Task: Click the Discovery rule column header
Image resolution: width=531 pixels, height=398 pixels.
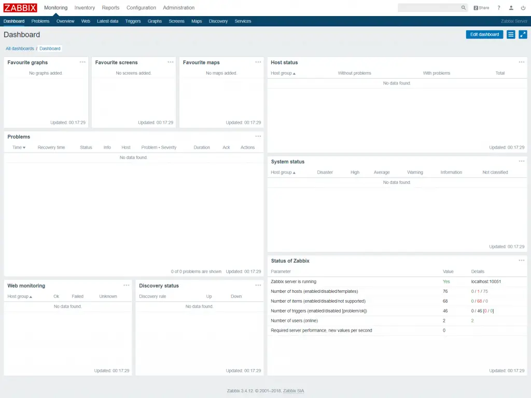Action: [x=153, y=296]
